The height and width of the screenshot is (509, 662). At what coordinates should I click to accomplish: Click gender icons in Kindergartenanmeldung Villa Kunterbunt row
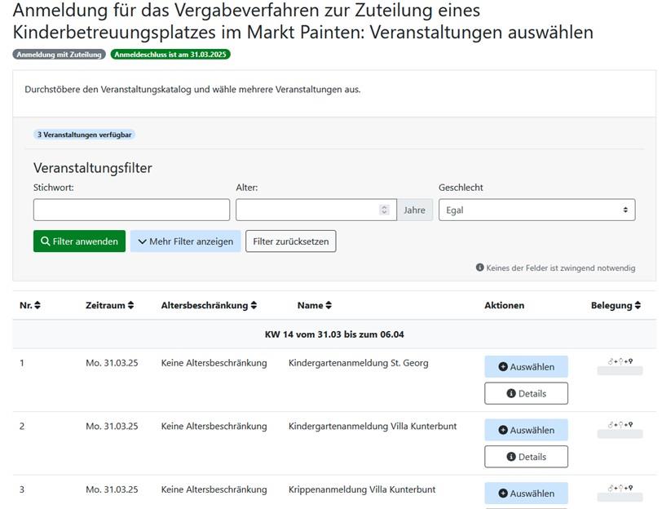click(x=620, y=424)
